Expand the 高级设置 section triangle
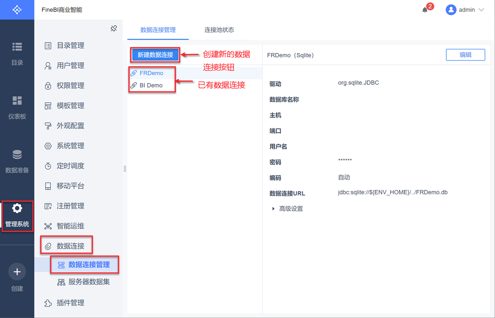 [x=273, y=209]
